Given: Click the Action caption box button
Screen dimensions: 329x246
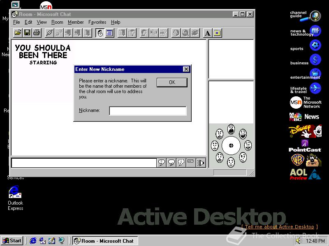Looking at the screenshot, I should [190, 163].
